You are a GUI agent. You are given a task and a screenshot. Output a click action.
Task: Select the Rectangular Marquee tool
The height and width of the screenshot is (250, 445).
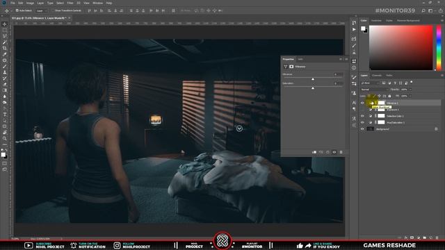pos(5,30)
